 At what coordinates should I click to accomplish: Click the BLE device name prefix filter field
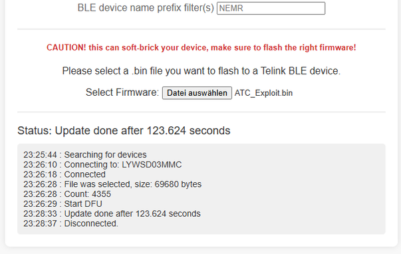point(271,8)
